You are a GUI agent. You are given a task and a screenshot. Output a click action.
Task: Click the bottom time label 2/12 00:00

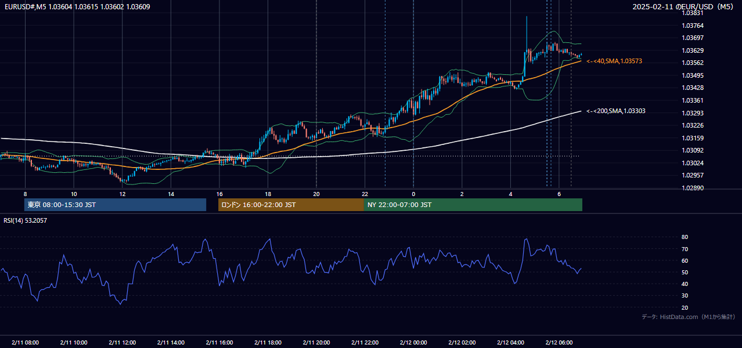(413, 343)
